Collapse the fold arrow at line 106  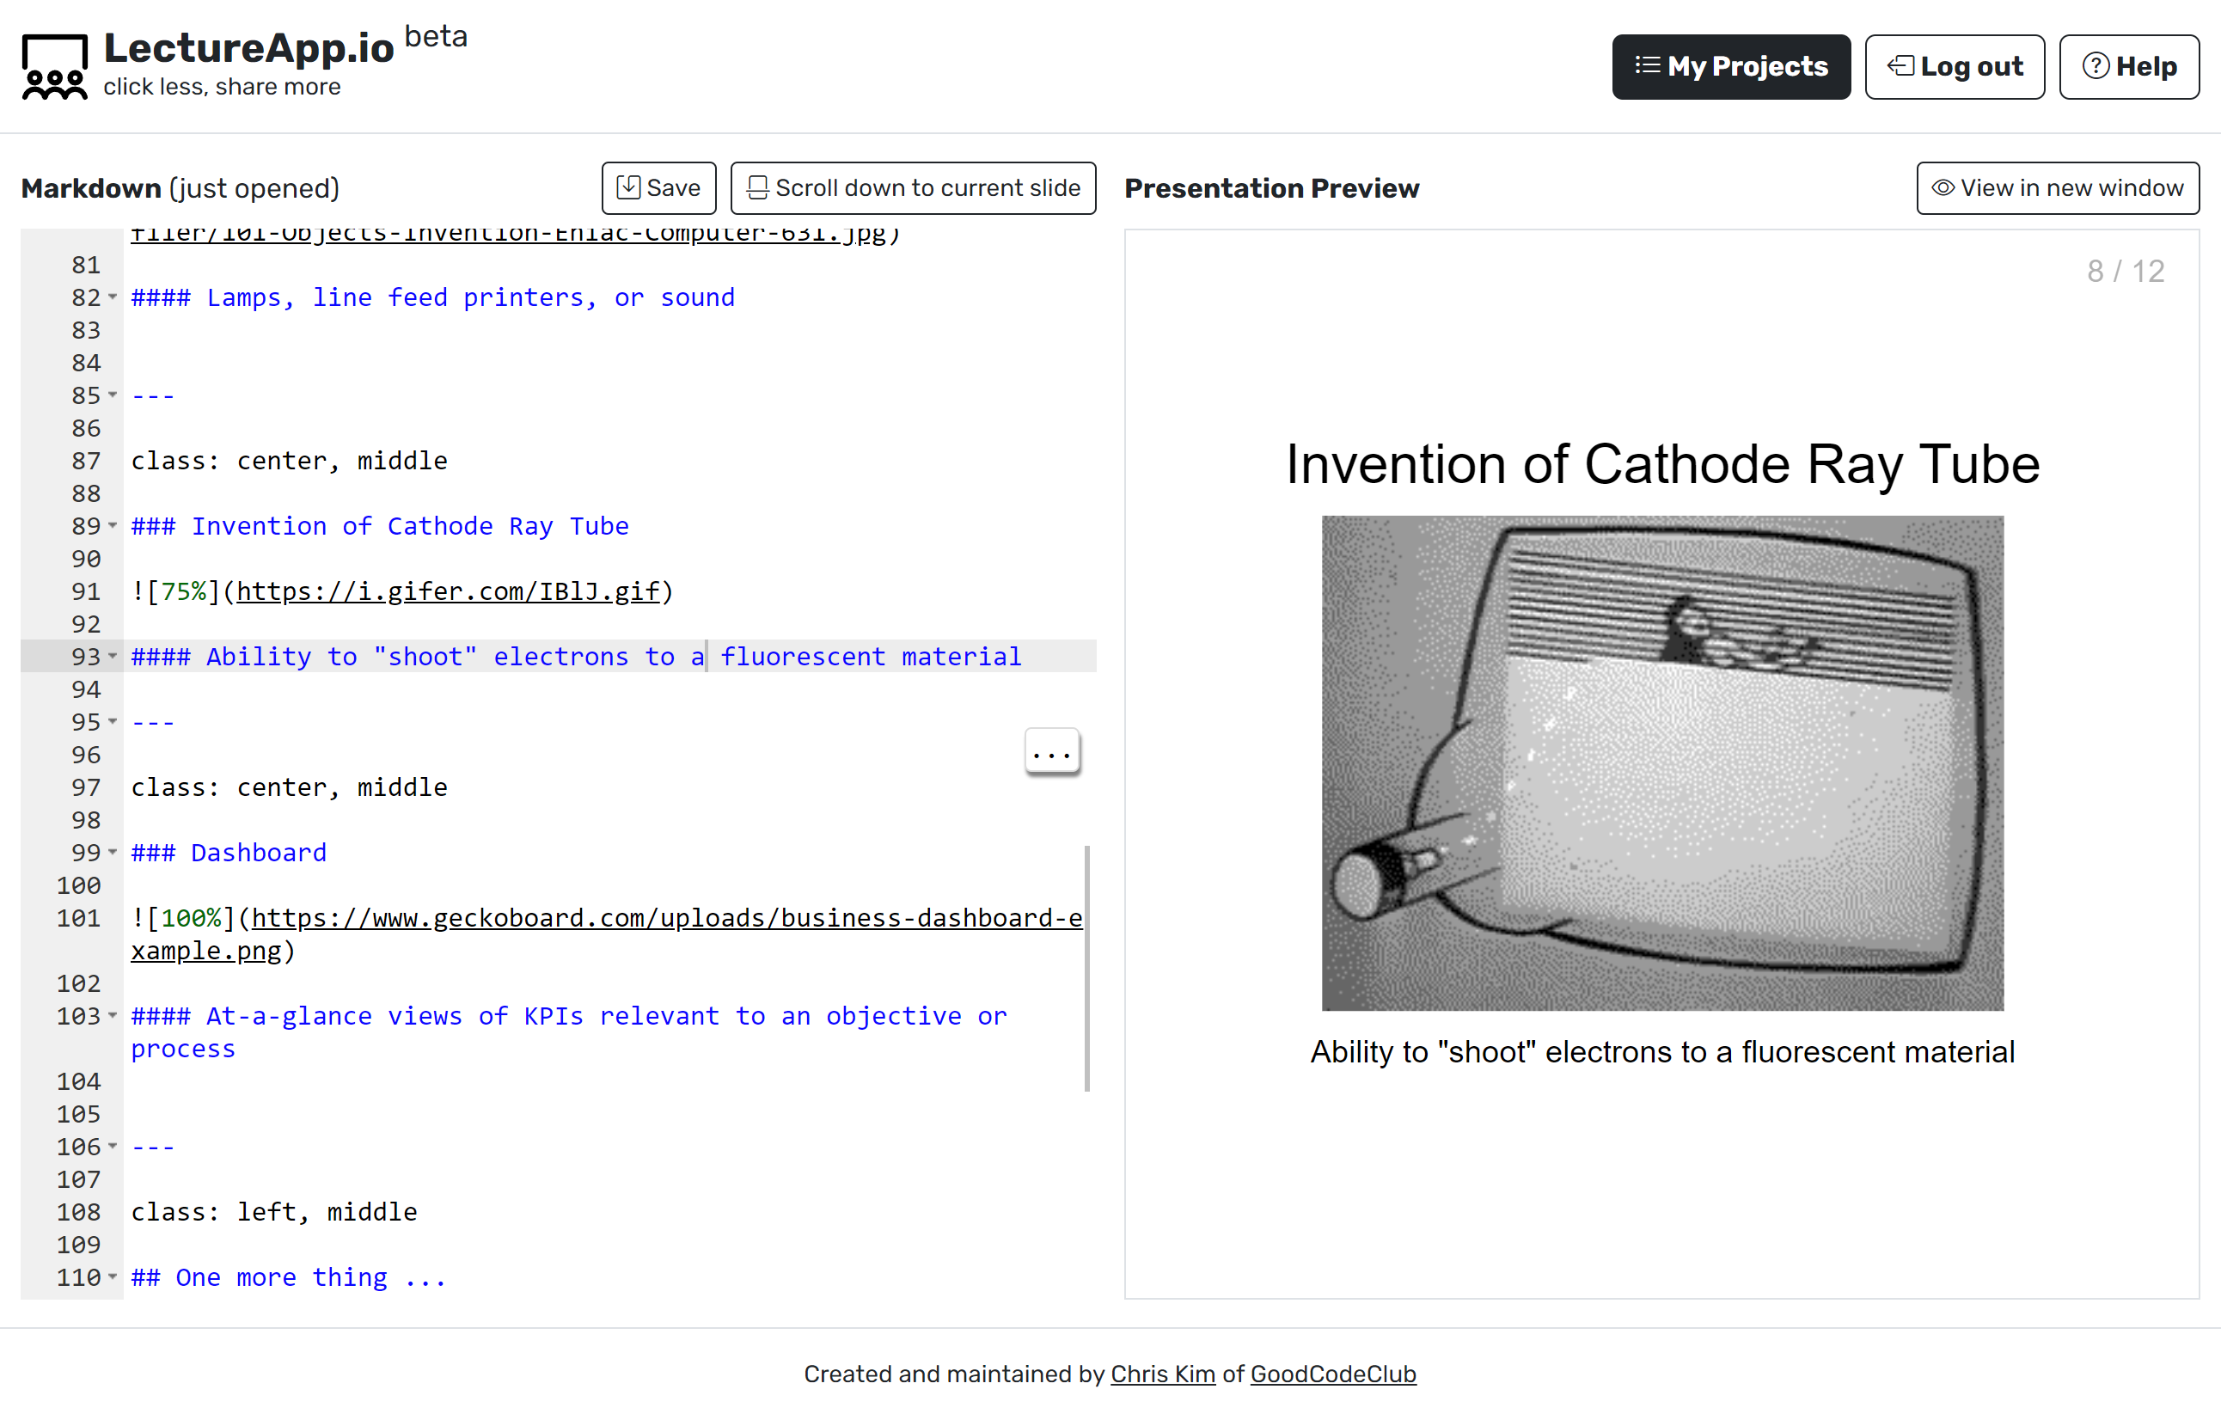(x=113, y=1147)
